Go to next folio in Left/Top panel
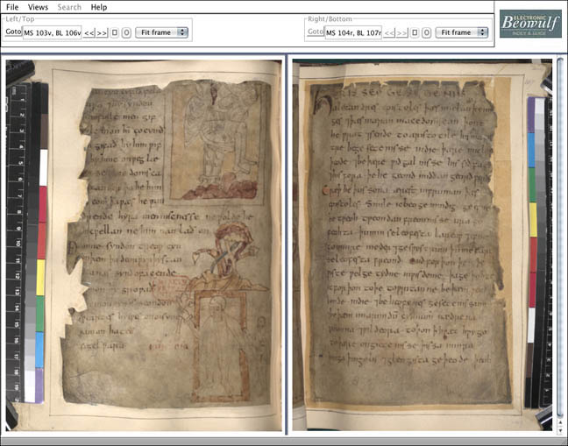Image resolution: width=568 pixels, height=446 pixels. [102, 32]
